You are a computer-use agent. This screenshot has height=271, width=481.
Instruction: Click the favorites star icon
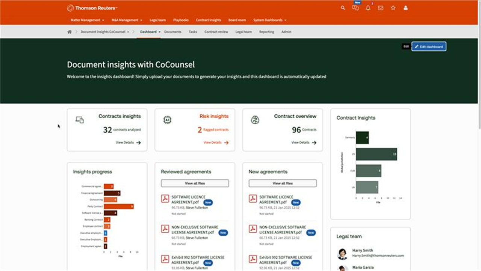(x=393, y=8)
